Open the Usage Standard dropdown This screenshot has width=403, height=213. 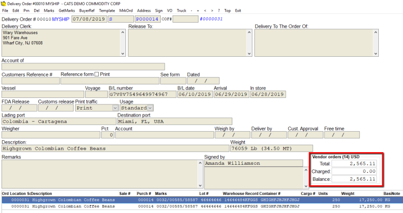click(x=150, y=108)
